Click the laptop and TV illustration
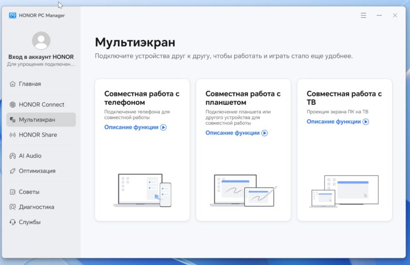The image size is (410, 265). click(344, 192)
